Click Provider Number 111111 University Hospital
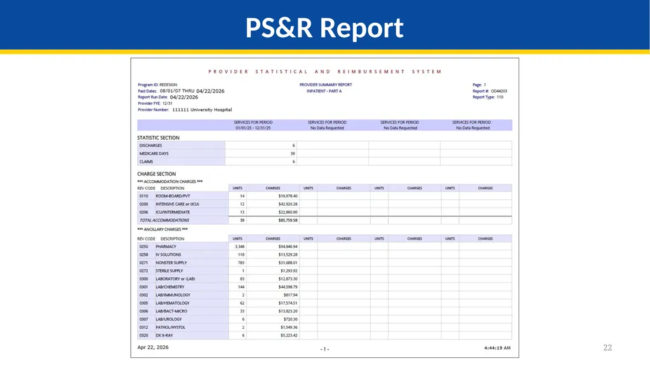650x365 pixels. point(185,110)
